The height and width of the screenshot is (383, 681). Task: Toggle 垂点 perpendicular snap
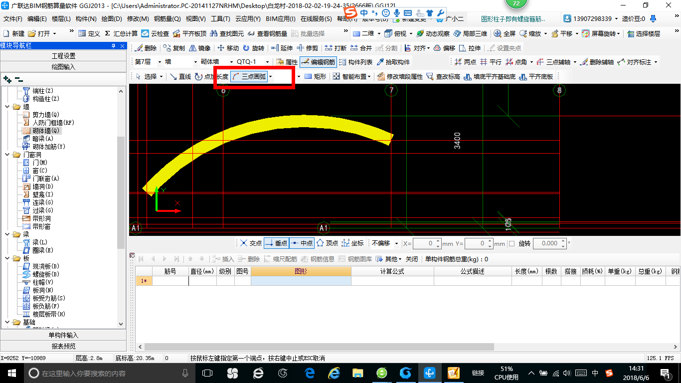276,243
